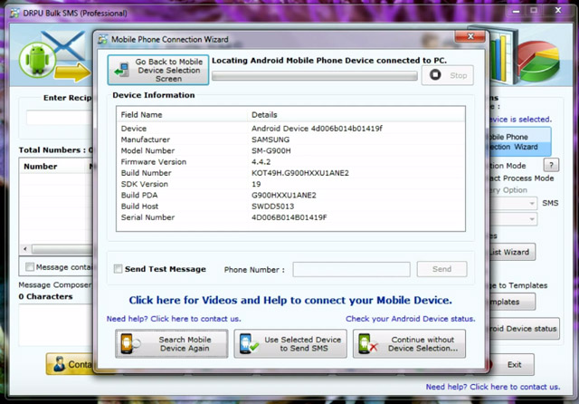Viewport: 579px width, 404px height.
Task: Click the Android Device status button in main window
Action: pyautogui.click(x=525, y=329)
